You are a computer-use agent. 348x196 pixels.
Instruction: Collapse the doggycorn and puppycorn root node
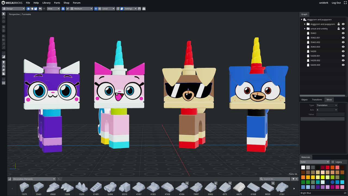(302, 20)
